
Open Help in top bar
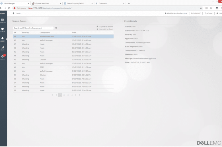[219, 13]
